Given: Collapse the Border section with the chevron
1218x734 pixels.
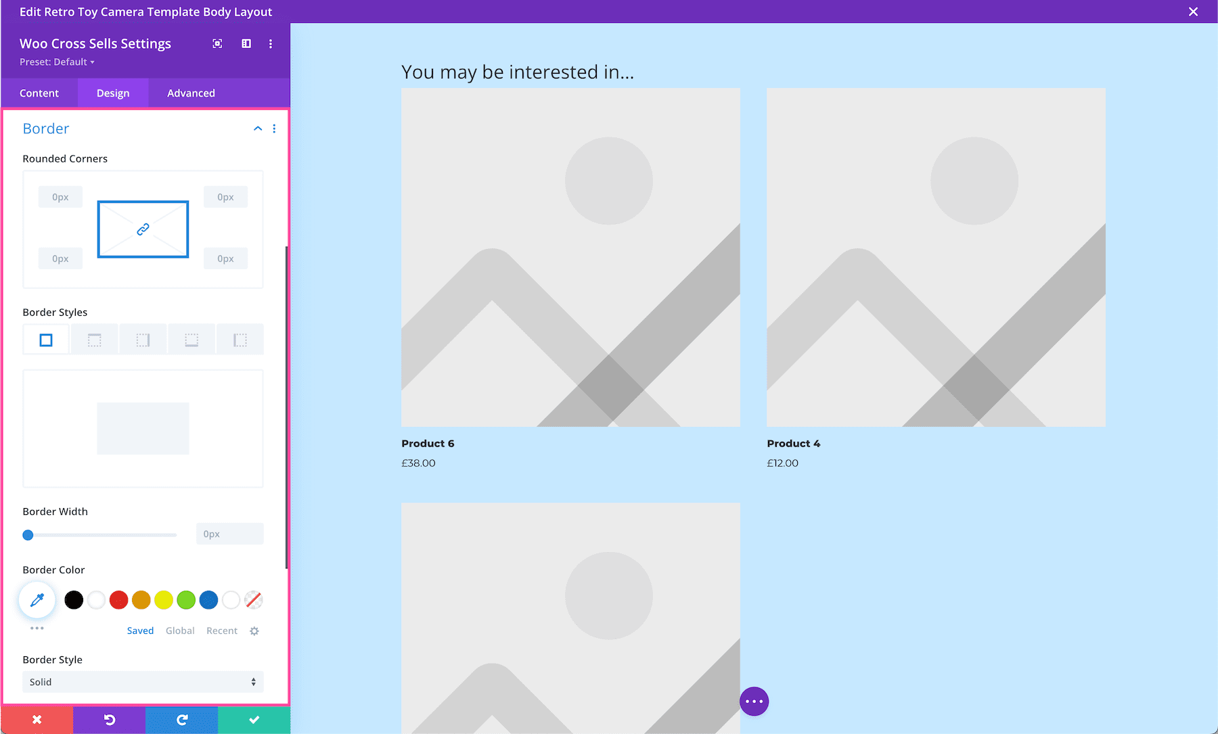Looking at the screenshot, I should point(257,129).
